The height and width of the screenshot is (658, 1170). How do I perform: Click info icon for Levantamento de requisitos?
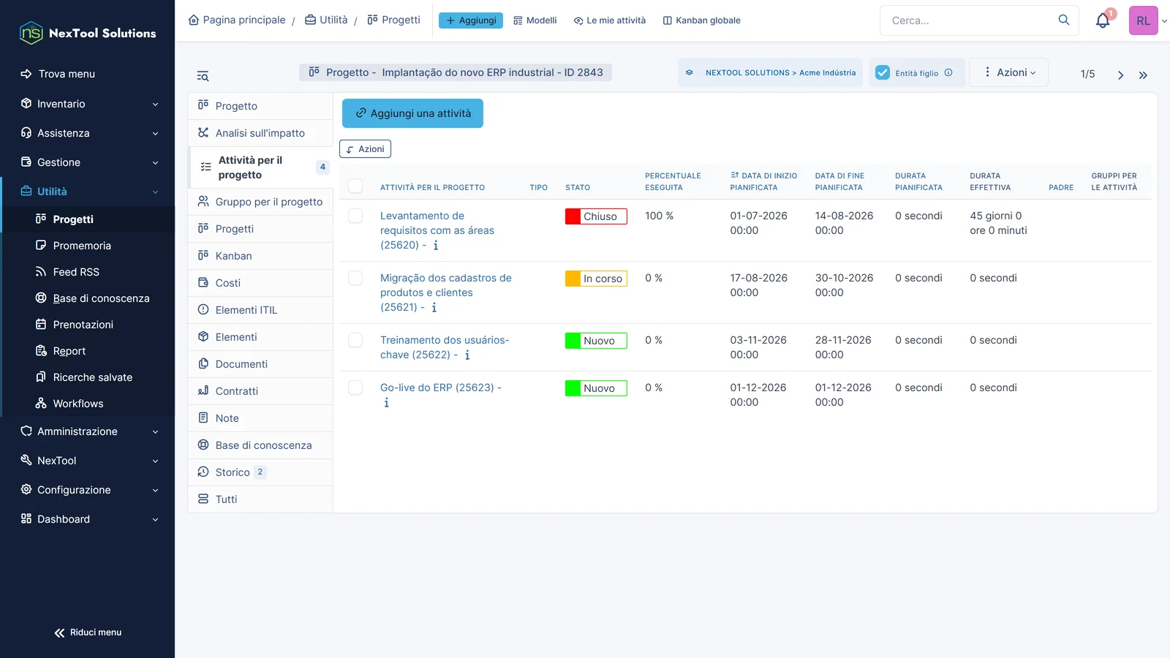tap(436, 246)
